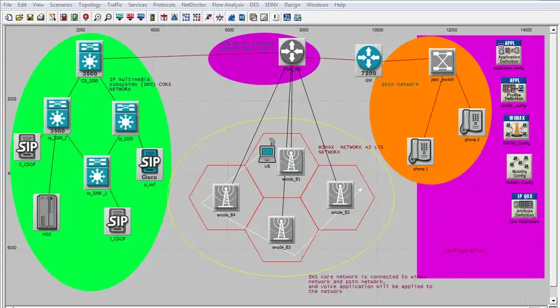Select the enode_B4 tower node
This screenshot has height=308, width=560.
[x=226, y=198]
